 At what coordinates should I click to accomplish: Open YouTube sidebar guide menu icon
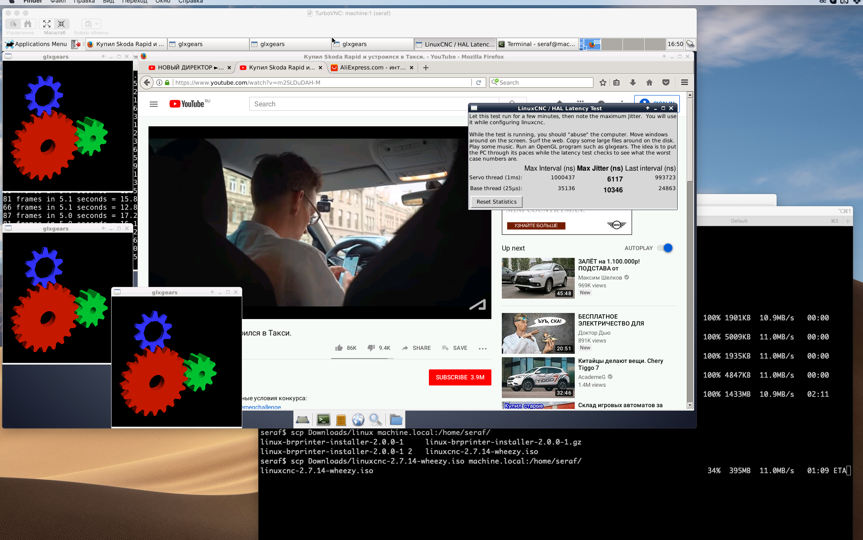(x=154, y=104)
